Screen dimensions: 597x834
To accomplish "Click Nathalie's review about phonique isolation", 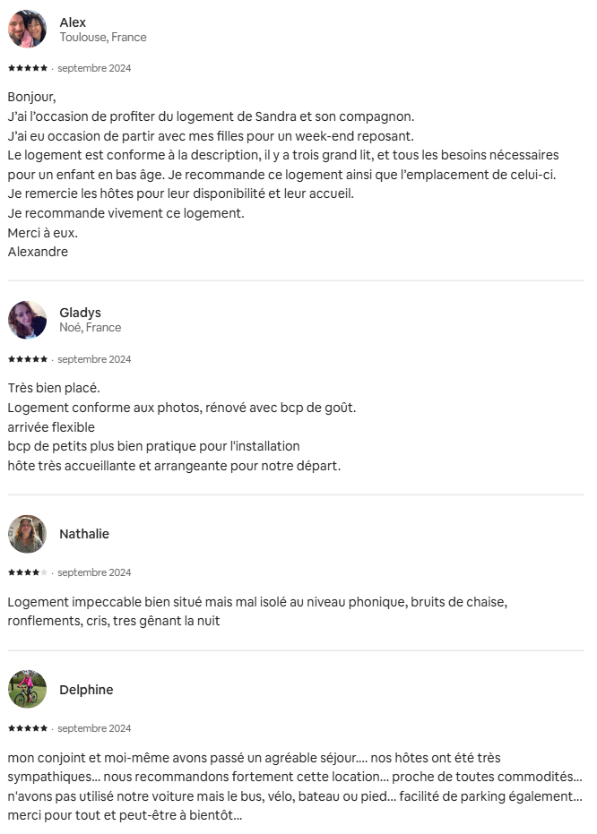I will [x=257, y=611].
